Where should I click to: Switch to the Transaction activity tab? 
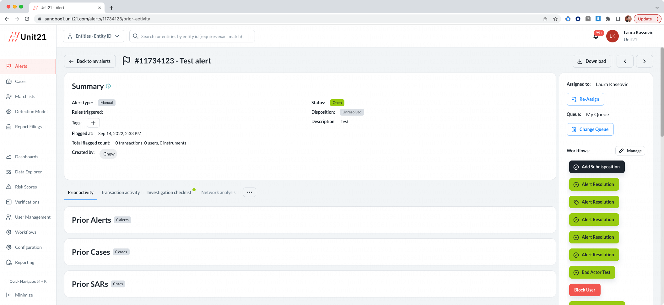pos(120,192)
